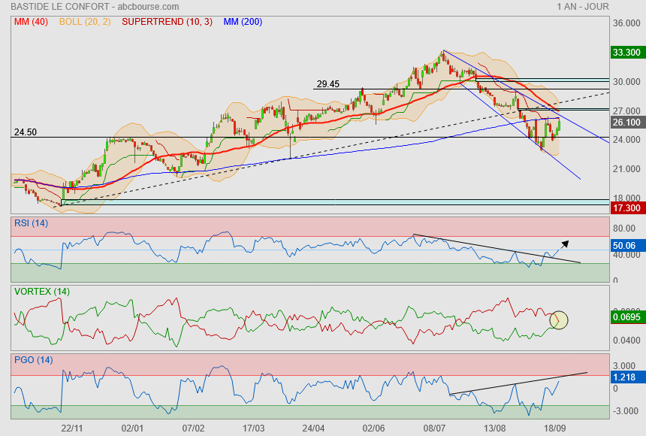Screen dimensions: 646x436
Task: Click the 08/07 date on the time axis
Action: (x=434, y=427)
